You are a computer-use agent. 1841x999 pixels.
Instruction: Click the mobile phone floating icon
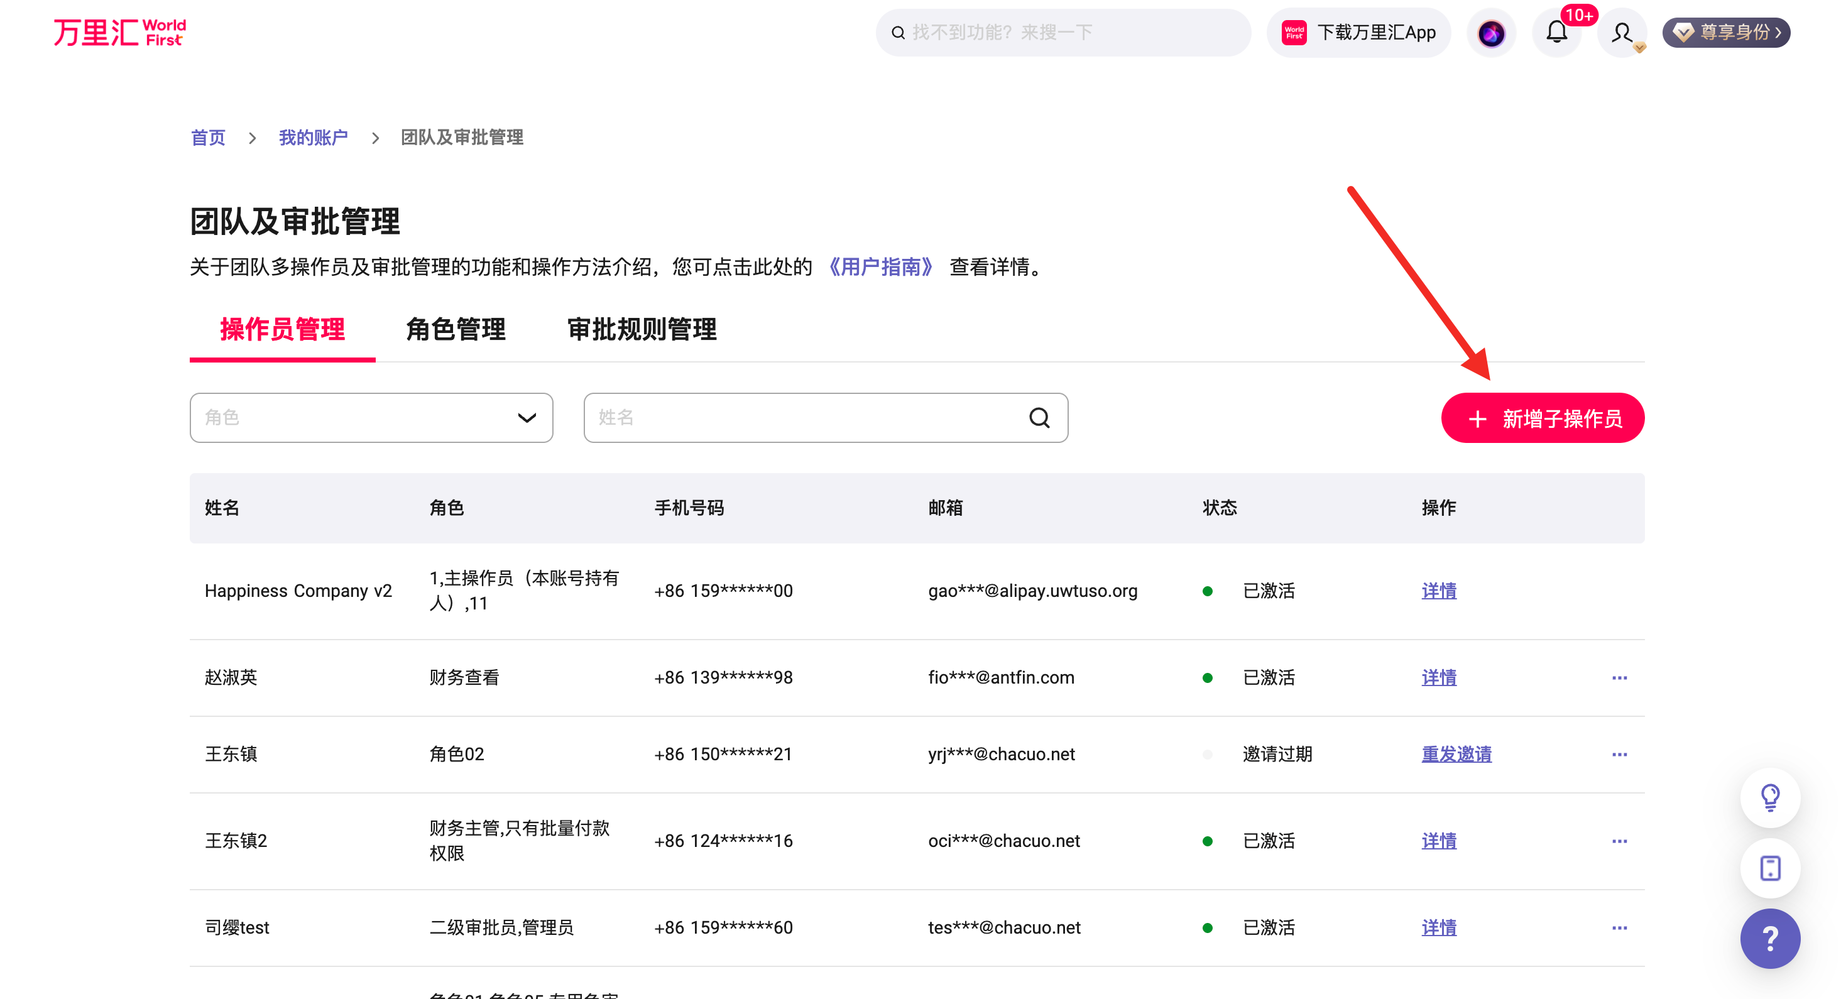1769,868
